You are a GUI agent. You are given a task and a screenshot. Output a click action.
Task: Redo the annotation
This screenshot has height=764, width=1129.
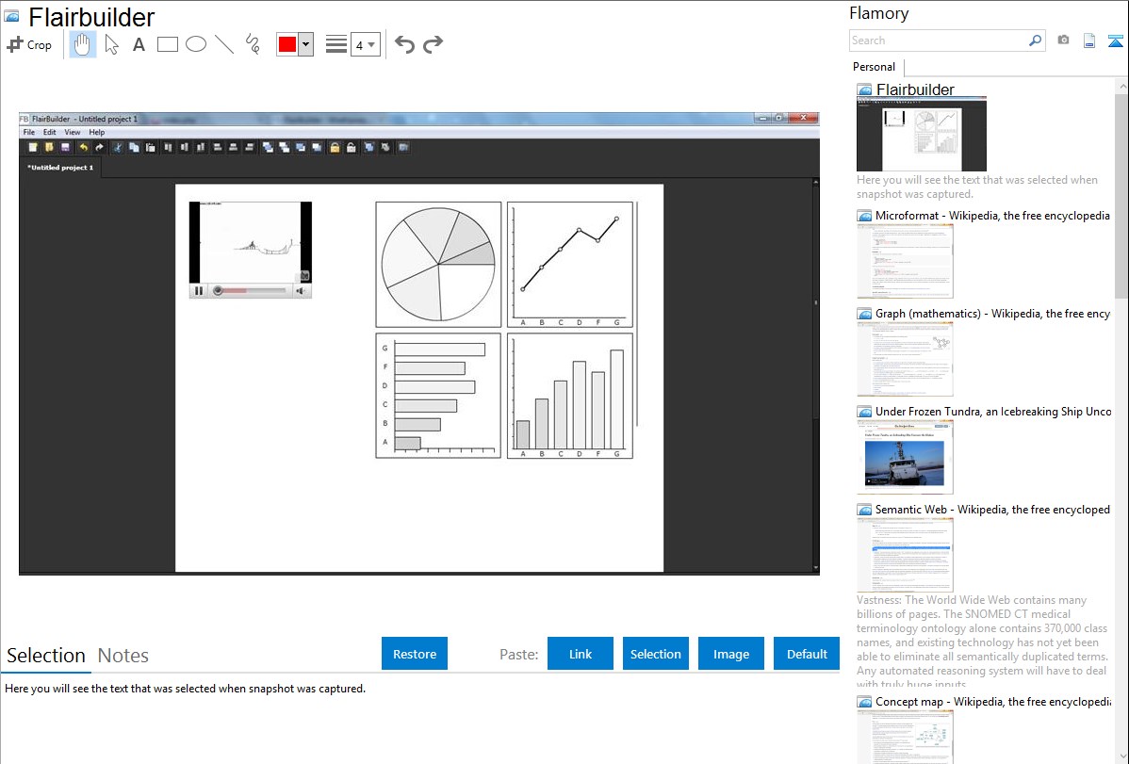[x=433, y=44]
